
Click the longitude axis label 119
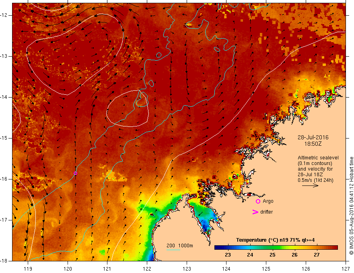28,269
